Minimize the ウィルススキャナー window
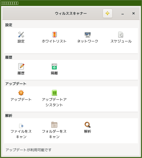The height and width of the screenshot is (158, 142). [x=123, y=13]
